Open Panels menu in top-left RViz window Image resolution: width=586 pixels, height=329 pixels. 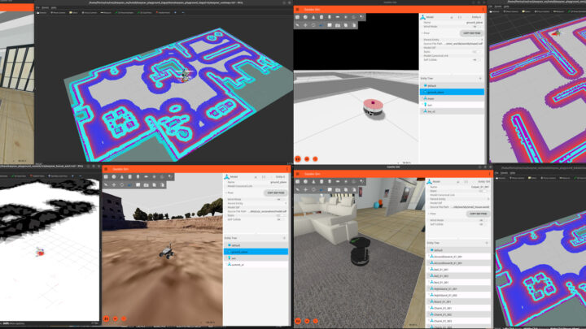point(46,7)
